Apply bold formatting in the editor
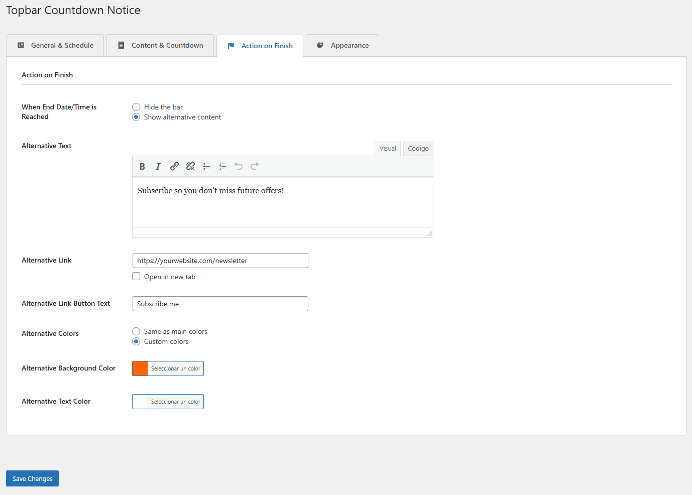 142,166
